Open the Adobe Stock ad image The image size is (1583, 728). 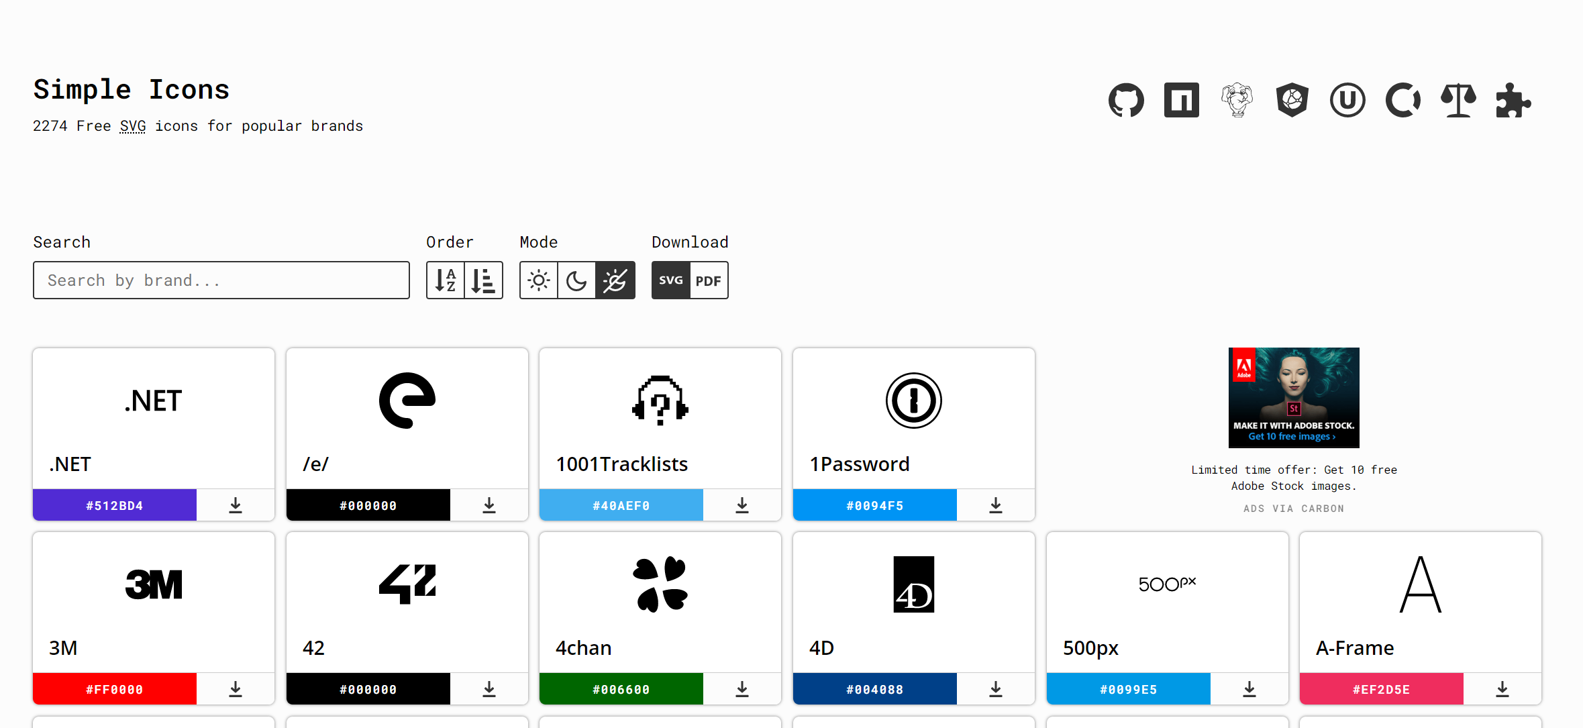click(1293, 397)
